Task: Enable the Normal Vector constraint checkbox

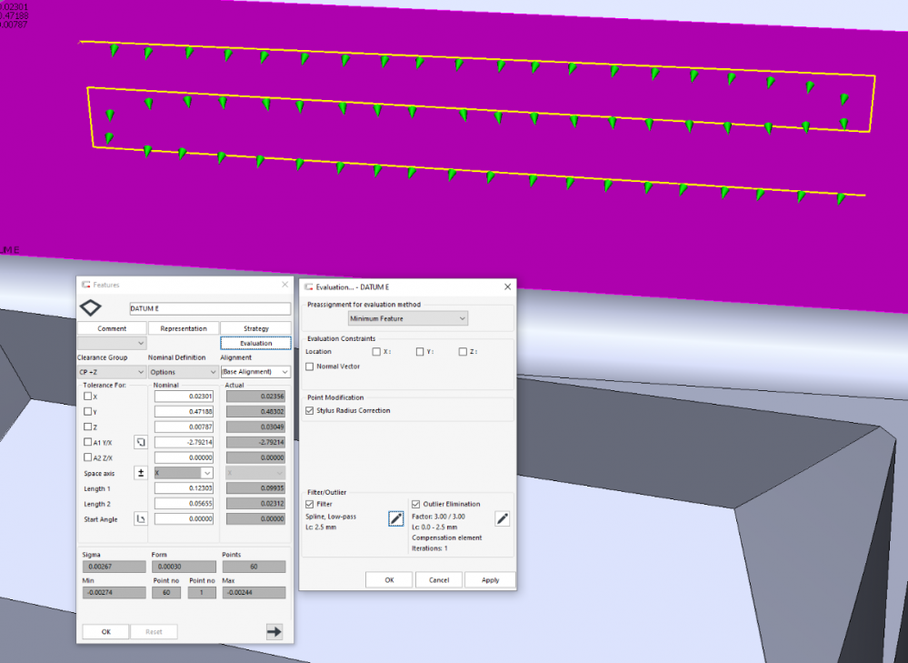Action: [311, 367]
